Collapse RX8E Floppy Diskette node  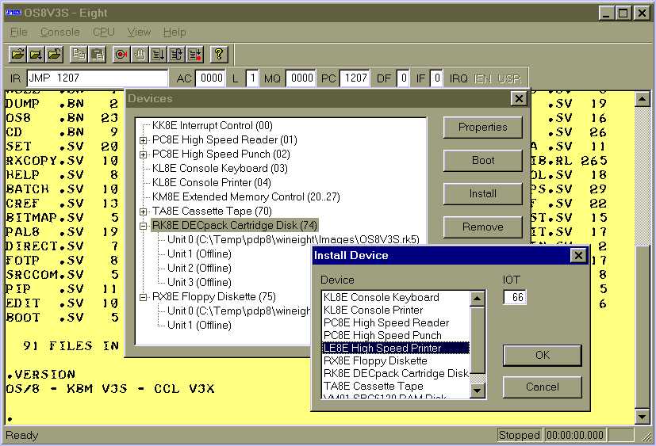pyautogui.click(x=143, y=297)
